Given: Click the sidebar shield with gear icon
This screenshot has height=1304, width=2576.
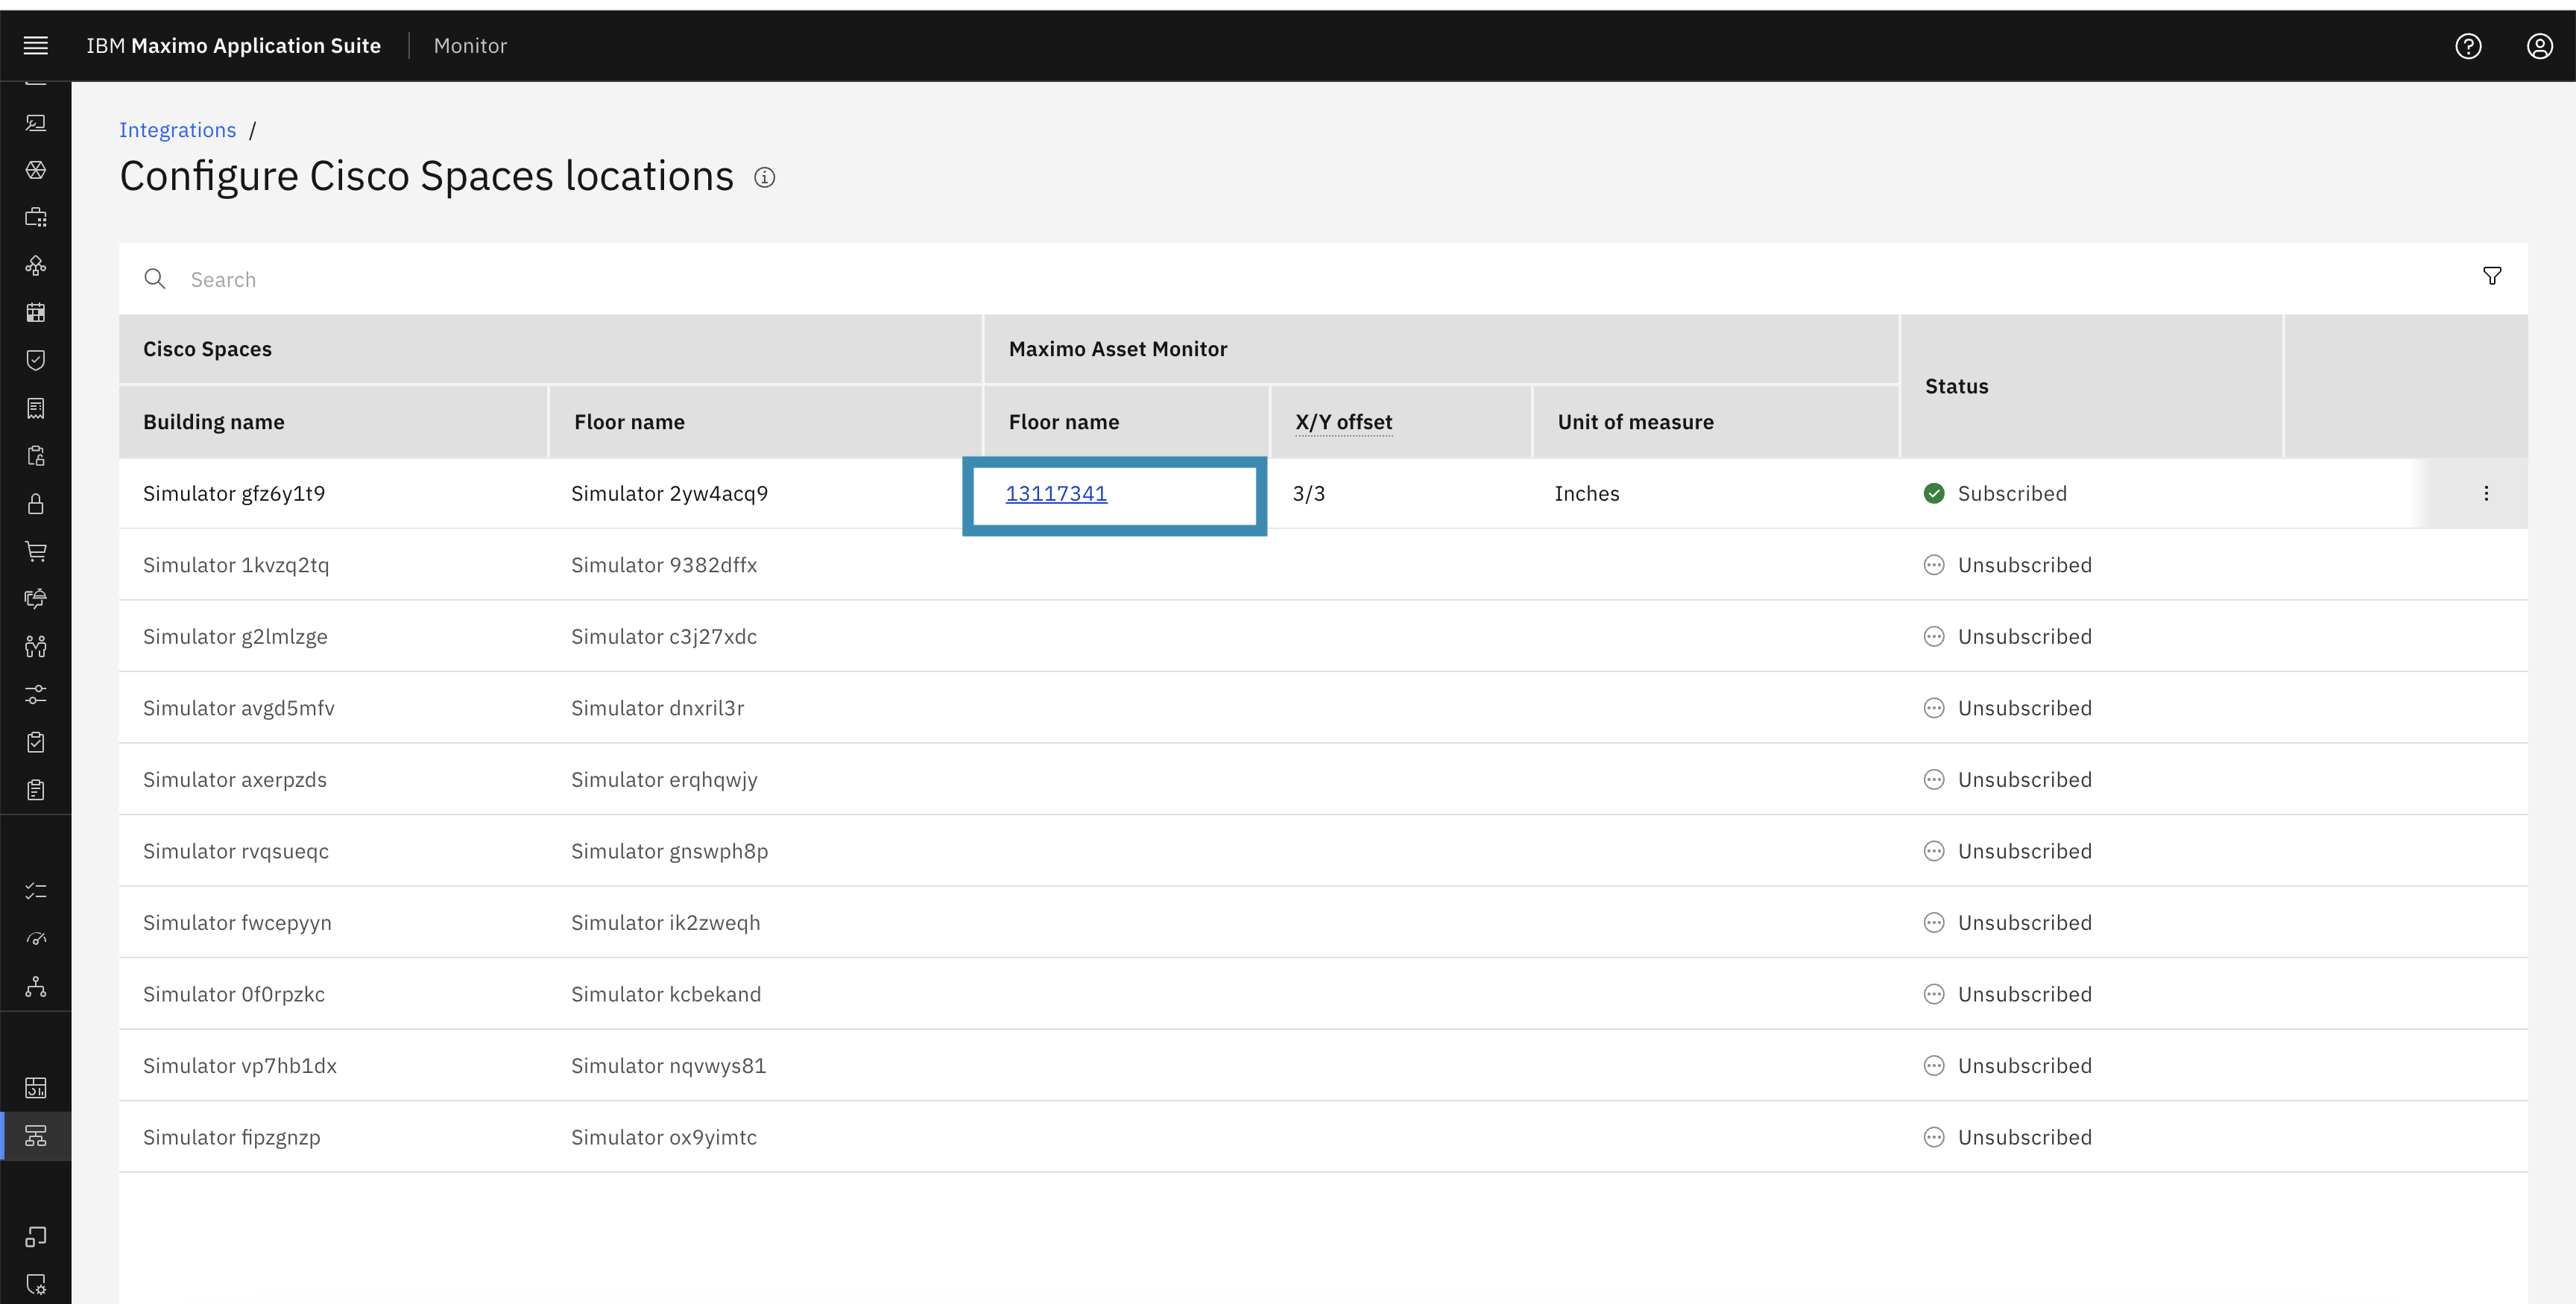Looking at the screenshot, I should [x=36, y=1284].
